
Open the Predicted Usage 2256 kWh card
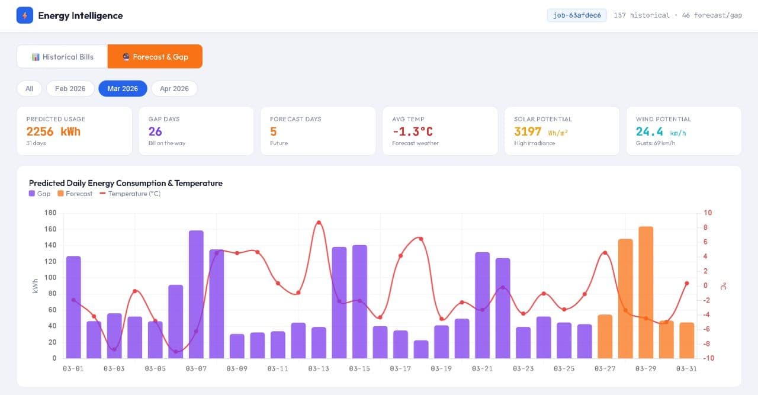(74, 130)
